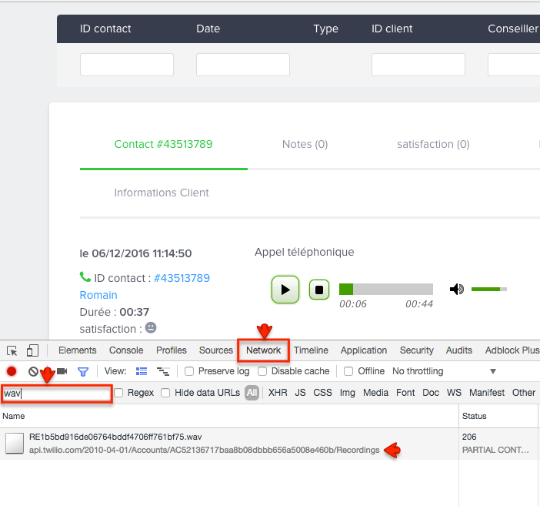Viewport: 540px width, 506px height.
Task: Focus the network filter field containing wav
Action: pyautogui.click(x=57, y=394)
